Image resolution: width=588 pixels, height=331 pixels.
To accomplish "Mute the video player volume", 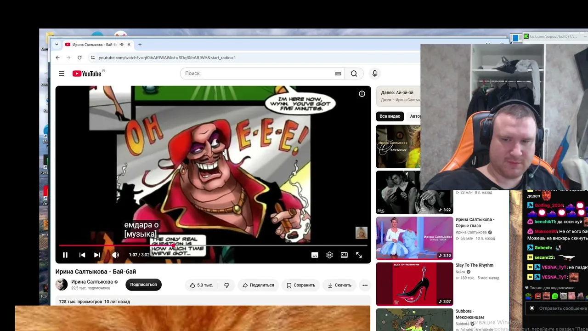I will (x=115, y=255).
